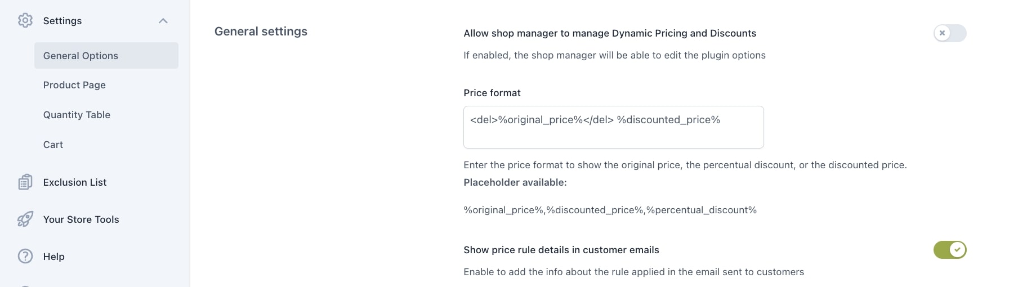
Task: Click the Settings gear icon
Action: [x=25, y=21]
